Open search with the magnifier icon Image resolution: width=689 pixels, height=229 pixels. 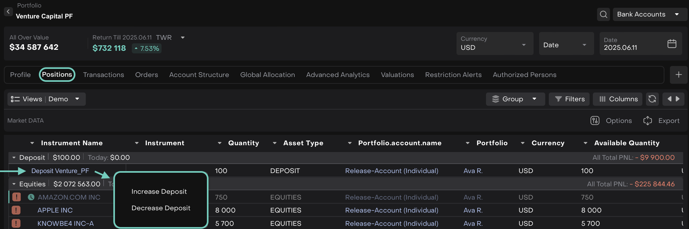point(603,15)
